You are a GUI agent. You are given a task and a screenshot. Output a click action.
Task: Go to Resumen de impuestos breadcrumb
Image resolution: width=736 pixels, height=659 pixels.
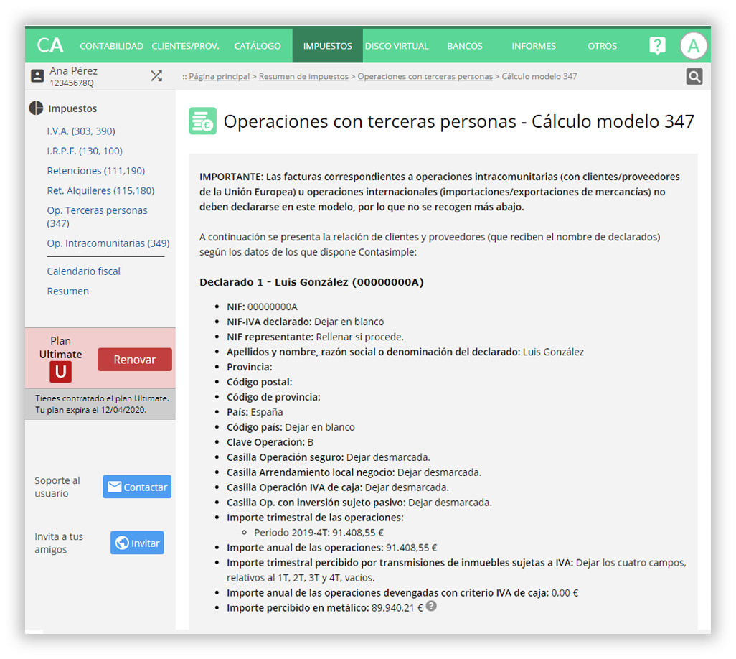click(303, 76)
